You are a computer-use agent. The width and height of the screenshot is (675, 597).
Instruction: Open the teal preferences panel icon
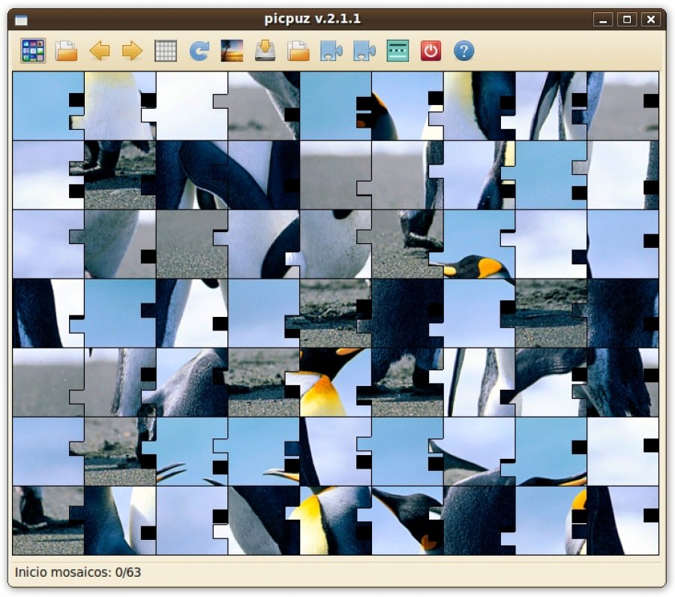click(x=397, y=51)
